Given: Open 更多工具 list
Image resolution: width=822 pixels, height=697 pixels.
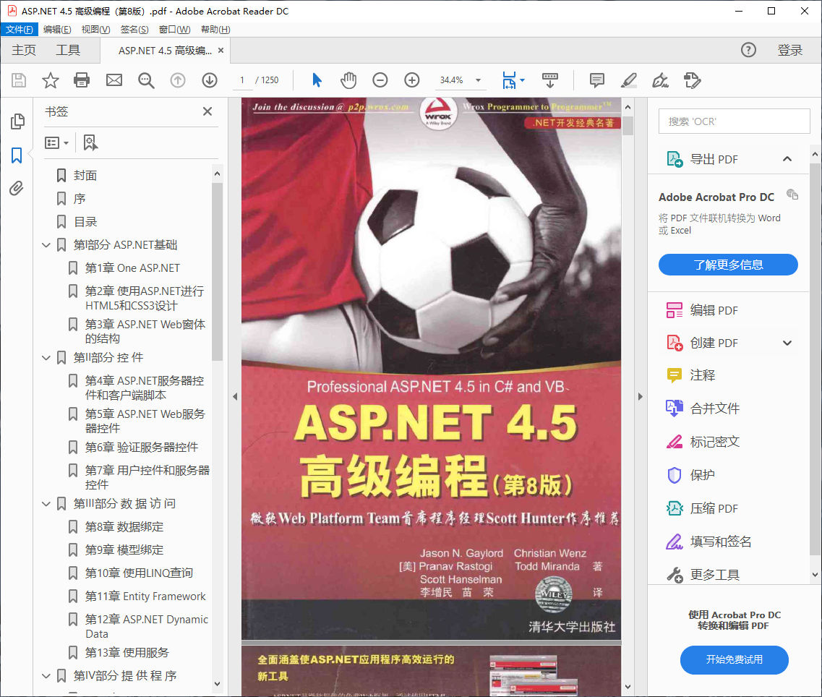Looking at the screenshot, I should 703,576.
